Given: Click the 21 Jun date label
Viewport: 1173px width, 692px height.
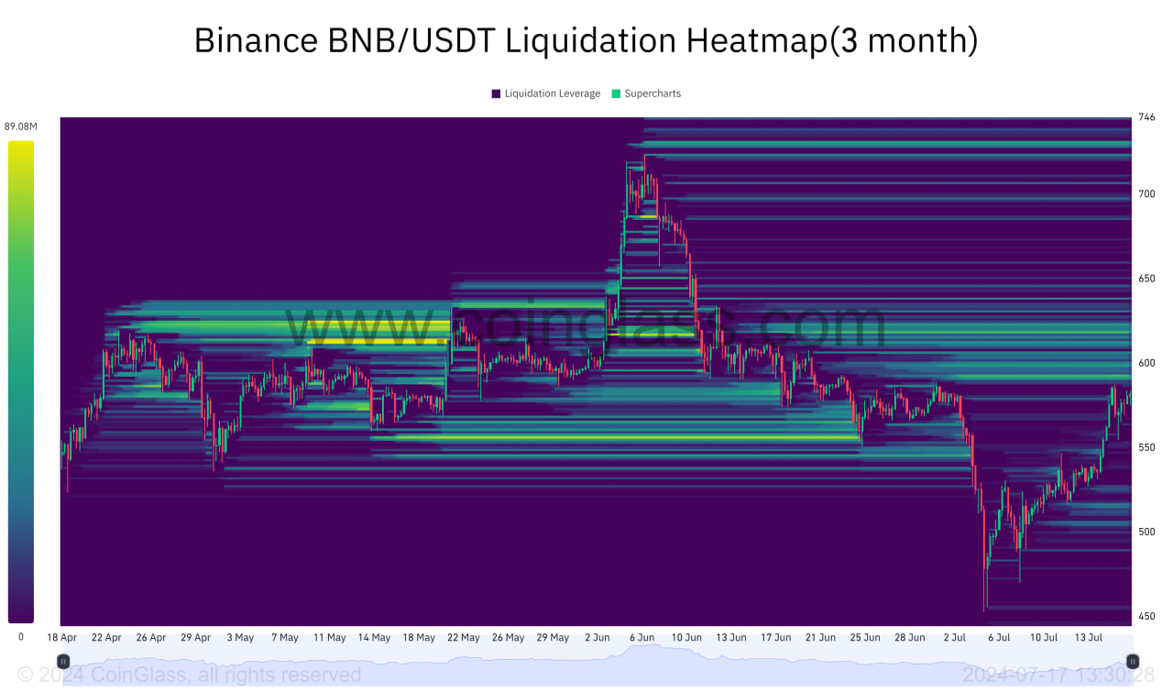Looking at the screenshot, I should coord(820,637).
